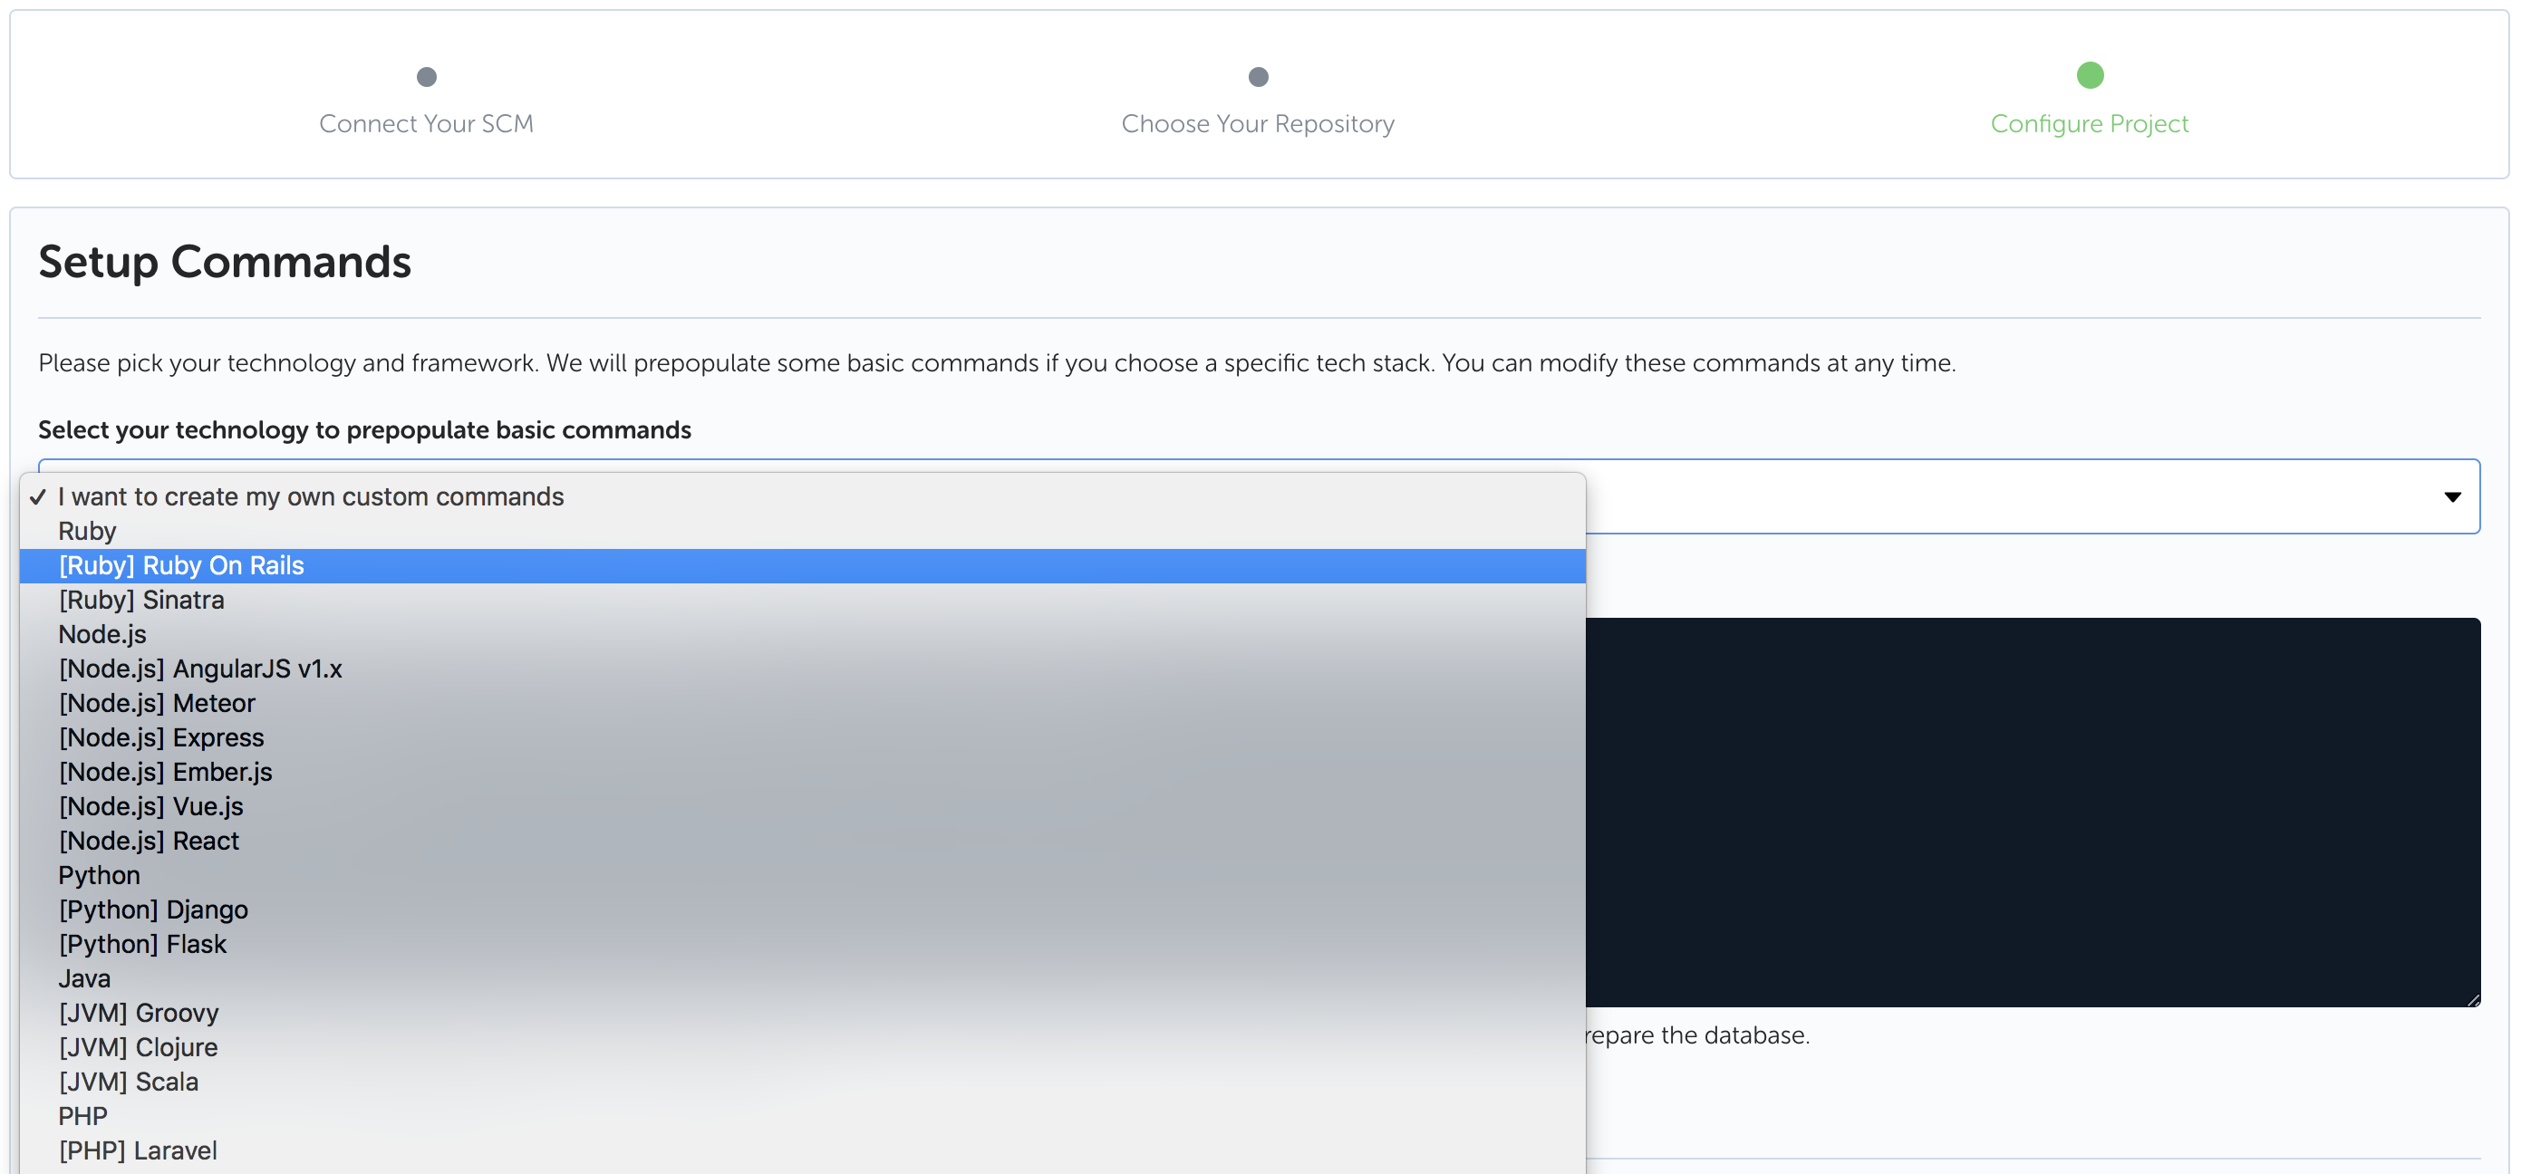Click the Connect Your SCM step dot
Screen dimensions: 2521x1174
point(427,76)
